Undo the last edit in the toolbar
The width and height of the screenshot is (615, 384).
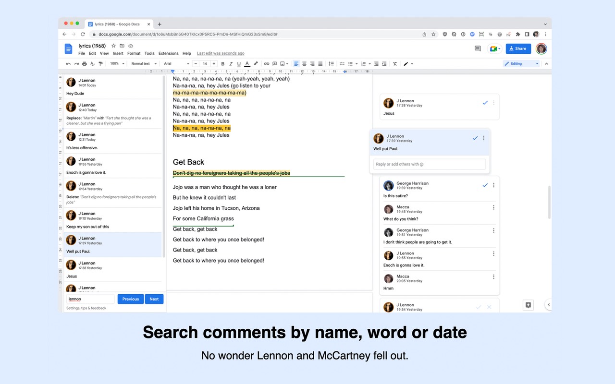click(x=68, y=63)
